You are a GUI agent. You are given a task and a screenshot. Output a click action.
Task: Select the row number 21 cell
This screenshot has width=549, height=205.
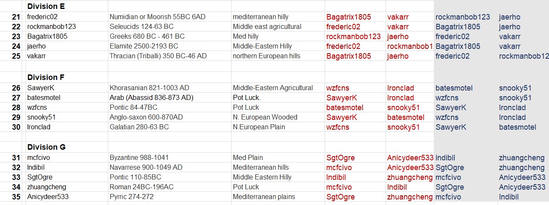[16, 17]
